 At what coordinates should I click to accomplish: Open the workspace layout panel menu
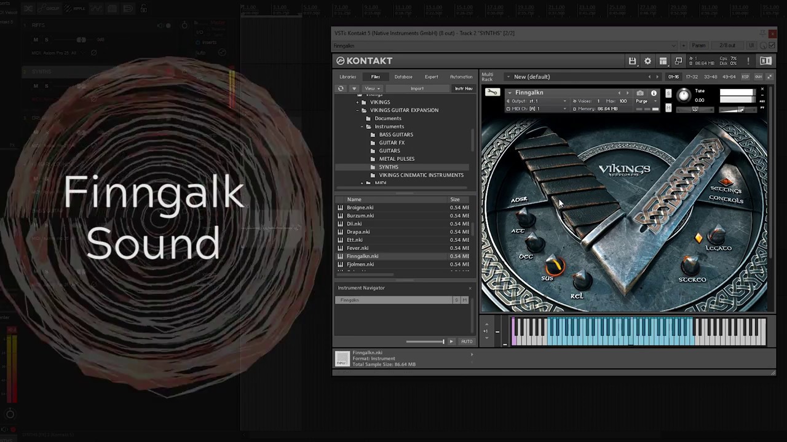[x=663, y=61]
